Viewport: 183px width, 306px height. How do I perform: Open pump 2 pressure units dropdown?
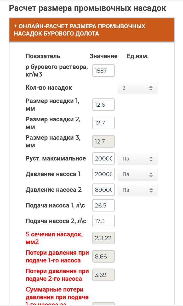(138, 190)
